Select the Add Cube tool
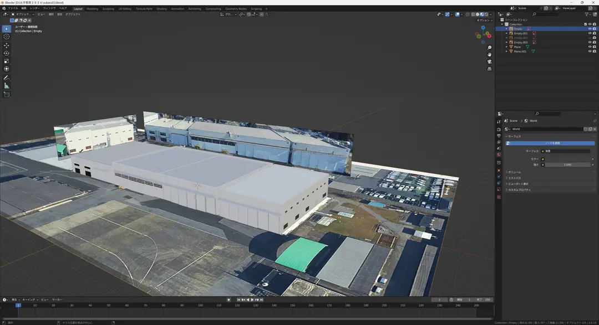 (x=7, y=95)
